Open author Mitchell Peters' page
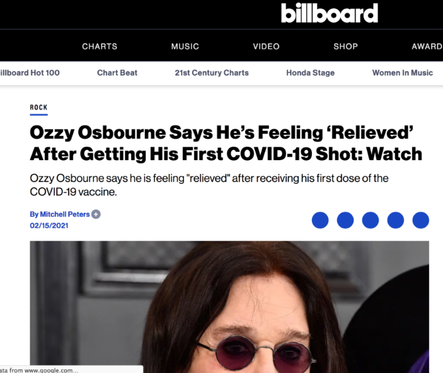 point(59,214)
